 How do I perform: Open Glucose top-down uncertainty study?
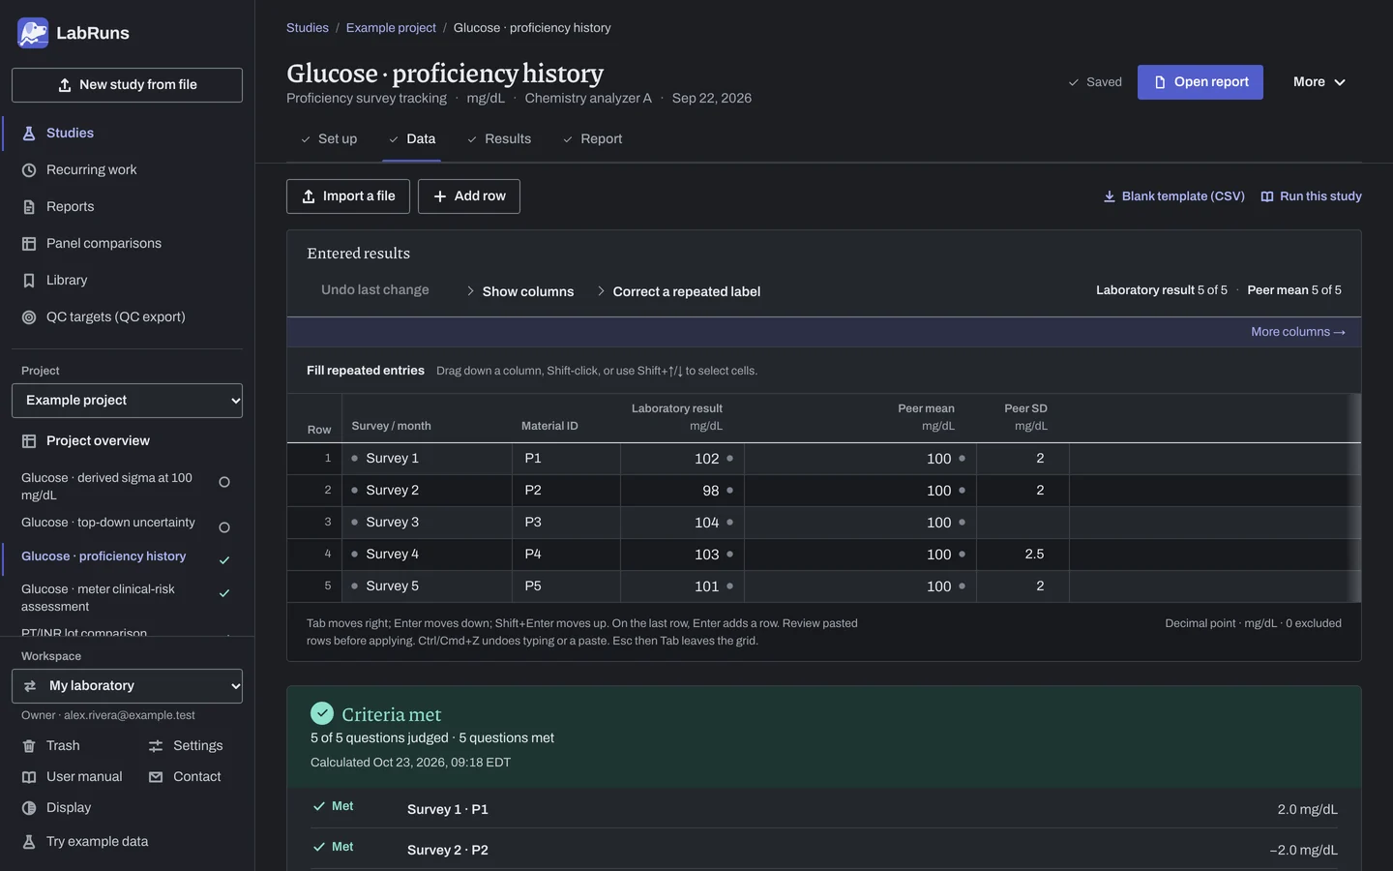click(127, 524)
